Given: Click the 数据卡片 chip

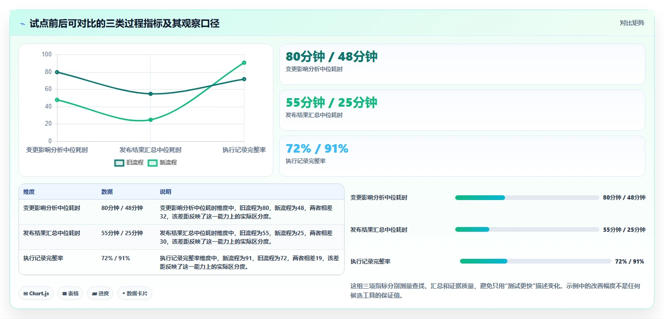Looking at the screenshot, I should [135, 293].
